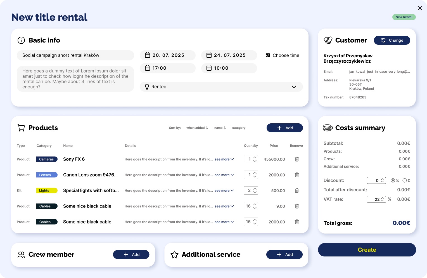Adjust quantity stepper for 9.00 black cable
The width and height of the screenshot is (427, 278).
[x=255, y=206]
